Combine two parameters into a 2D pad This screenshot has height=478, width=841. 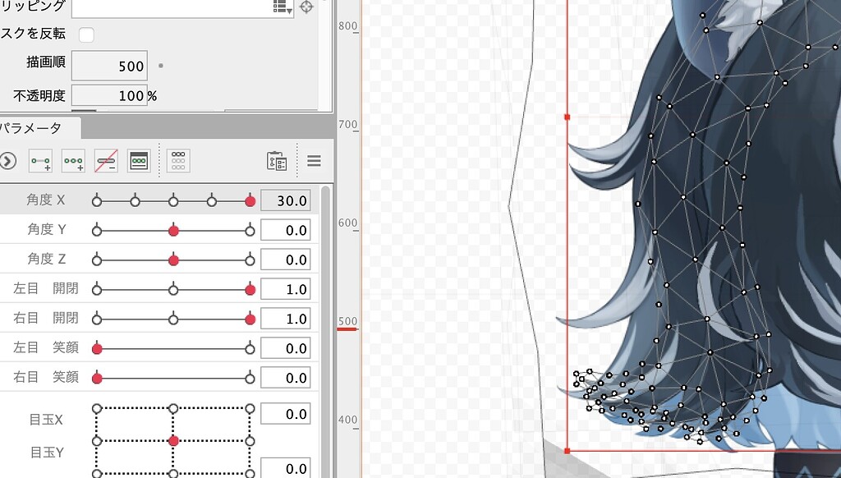pyautogui.click(x=177, y=161)
